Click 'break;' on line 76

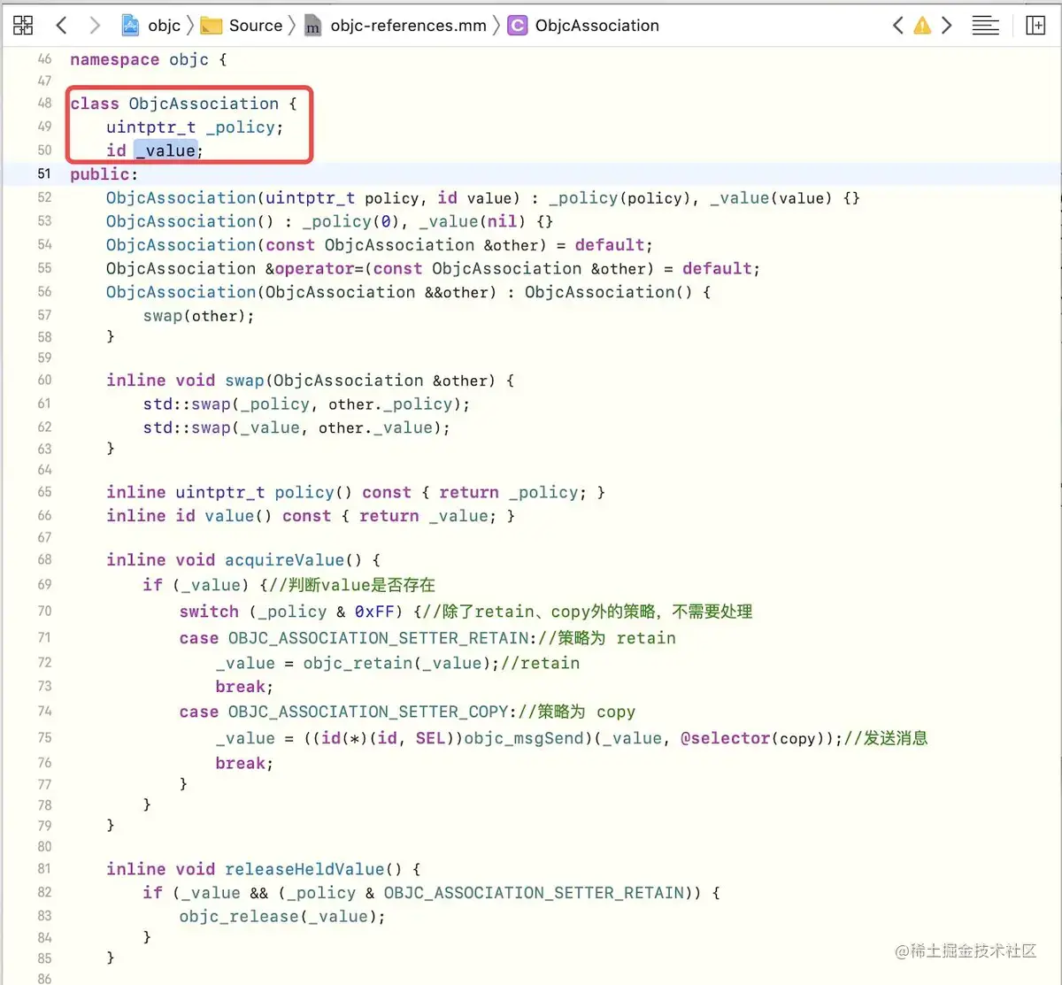(x=244, y=763)
